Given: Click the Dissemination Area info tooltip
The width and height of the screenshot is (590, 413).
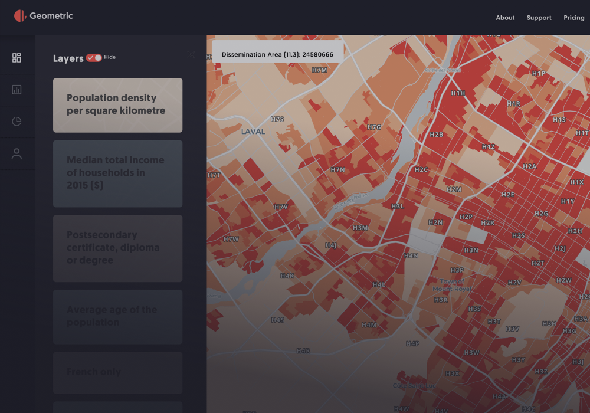Looking at the screenshot, I should [277, 54].
